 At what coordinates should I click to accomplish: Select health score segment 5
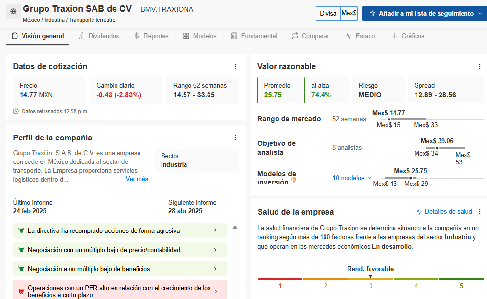tap(461, 279)
